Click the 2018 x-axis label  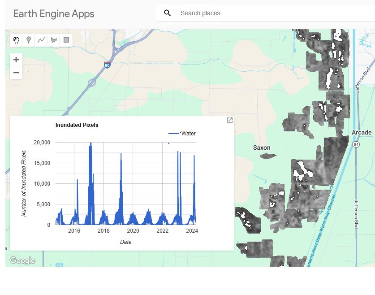click(x=103, y=230)
